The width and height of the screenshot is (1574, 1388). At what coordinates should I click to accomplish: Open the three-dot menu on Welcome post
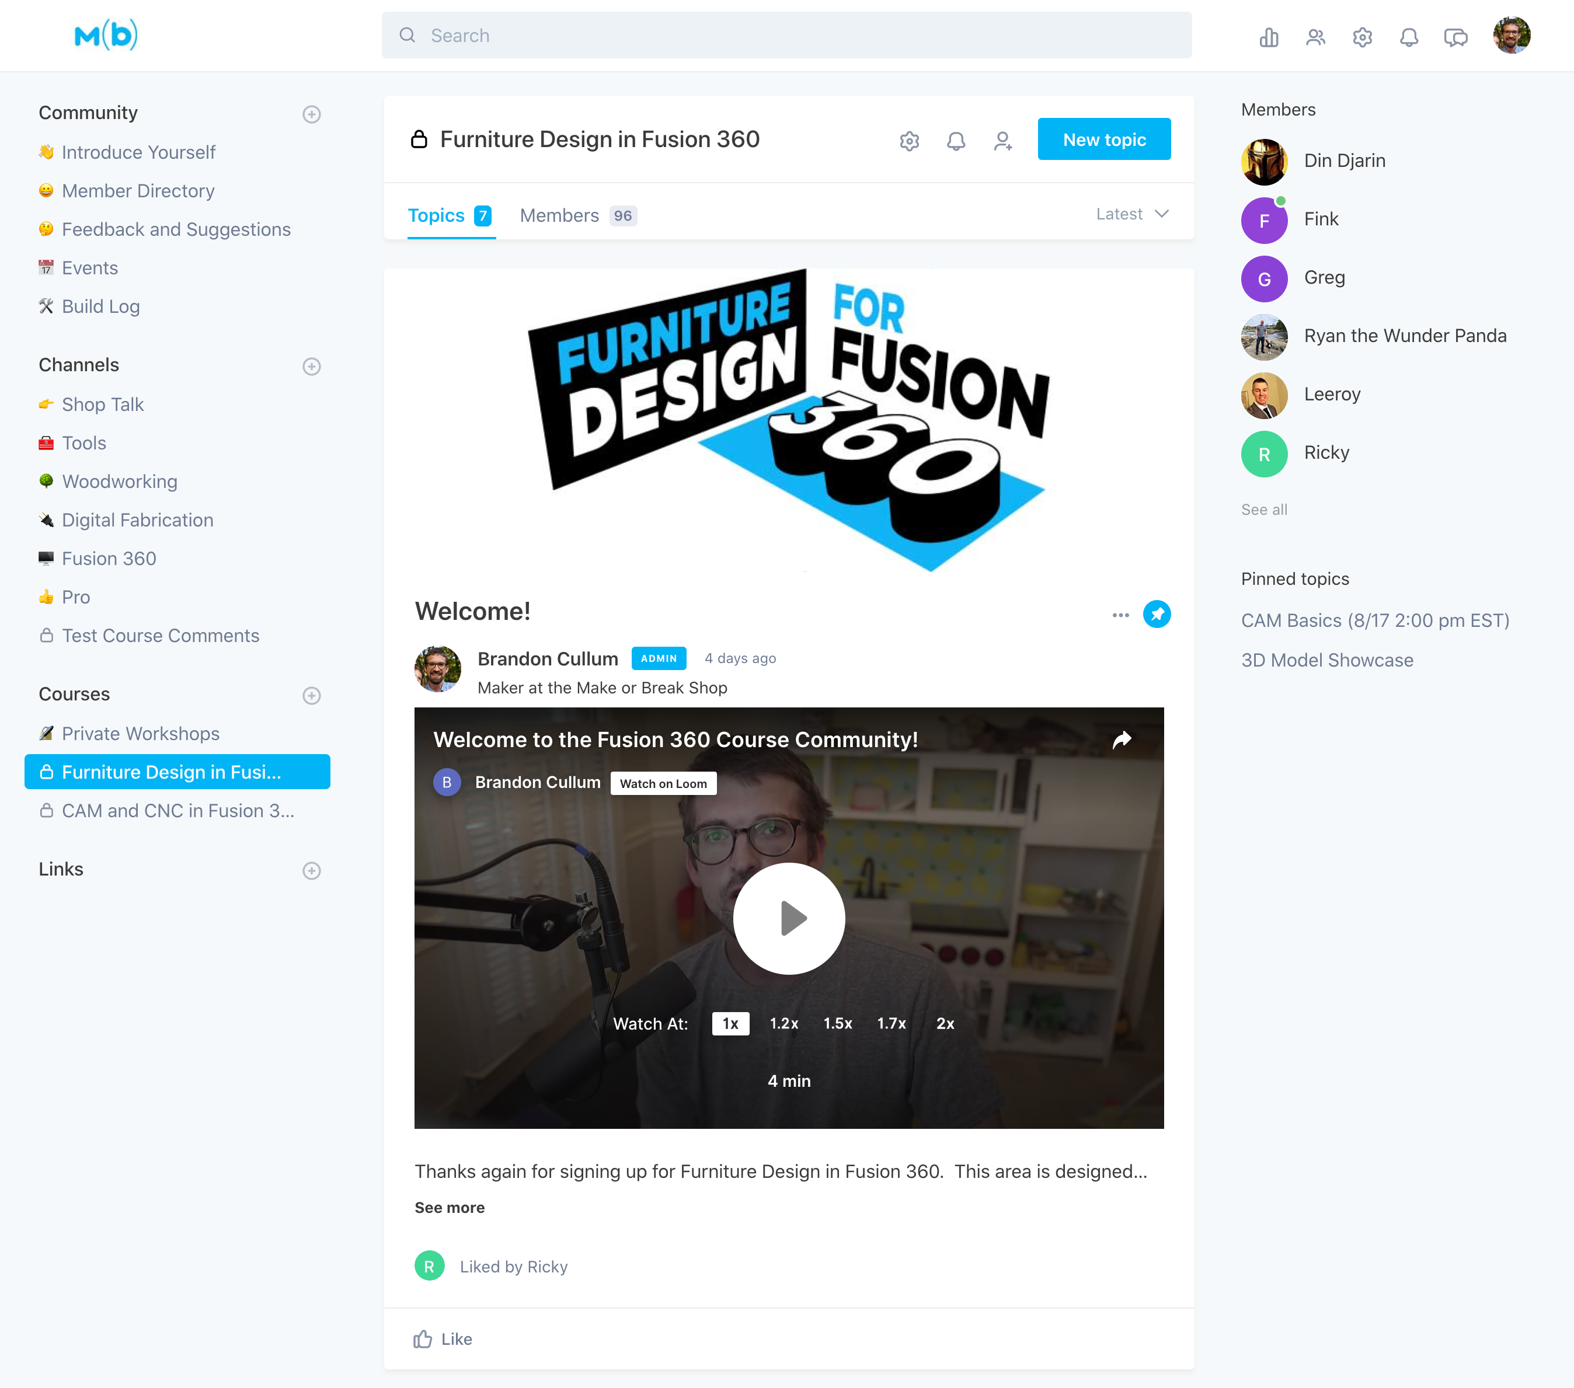coord(1120,614)
